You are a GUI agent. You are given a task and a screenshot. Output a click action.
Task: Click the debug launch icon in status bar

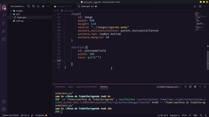point(32,115)
